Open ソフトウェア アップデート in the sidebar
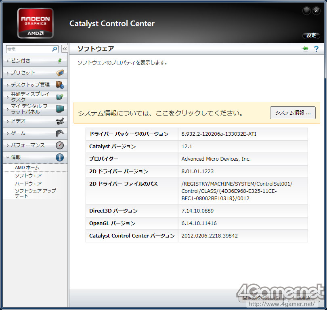The height and width of the screenshot is (310, 327). 36,193
